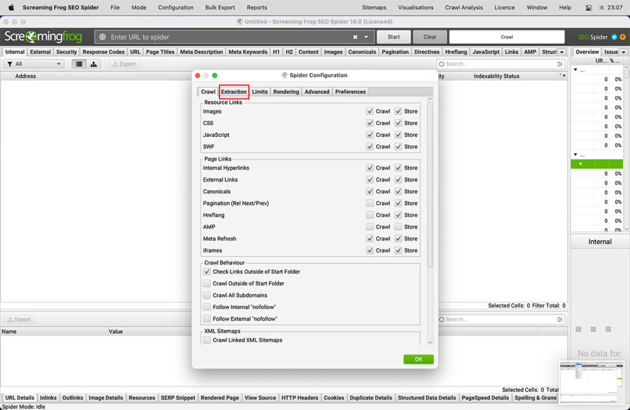Select the Page Titles tab
The height and width of the screenshot is (410, 630).
tap(160, 52)
